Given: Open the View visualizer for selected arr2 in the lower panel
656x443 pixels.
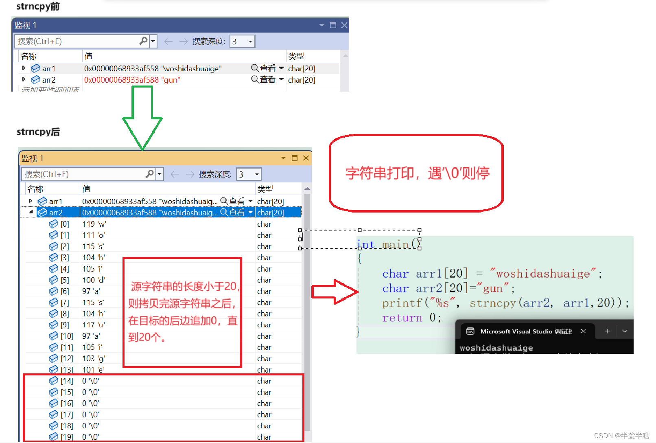Looking at the screenshot, I should (232, 212).
